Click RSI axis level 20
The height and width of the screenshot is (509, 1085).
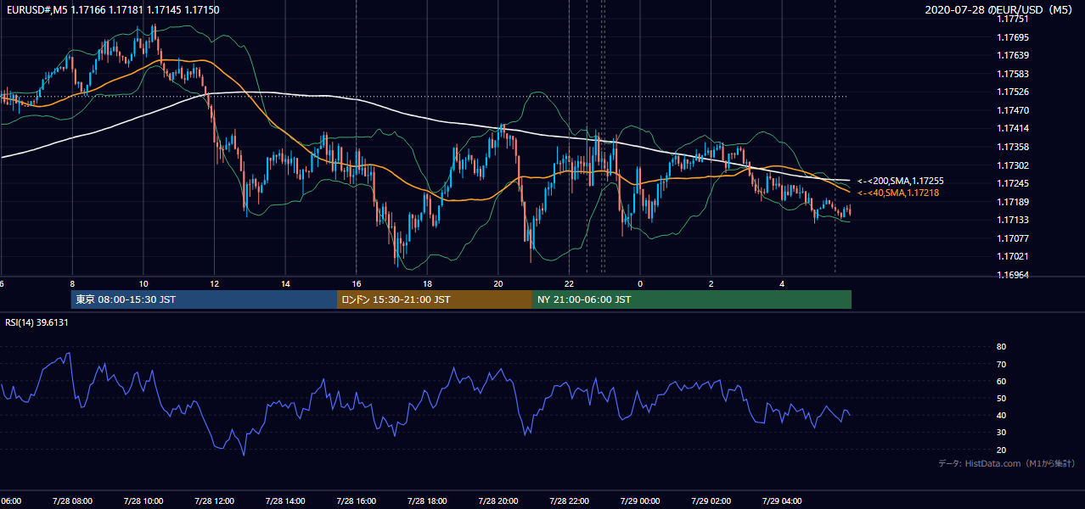click(1001, 450)
